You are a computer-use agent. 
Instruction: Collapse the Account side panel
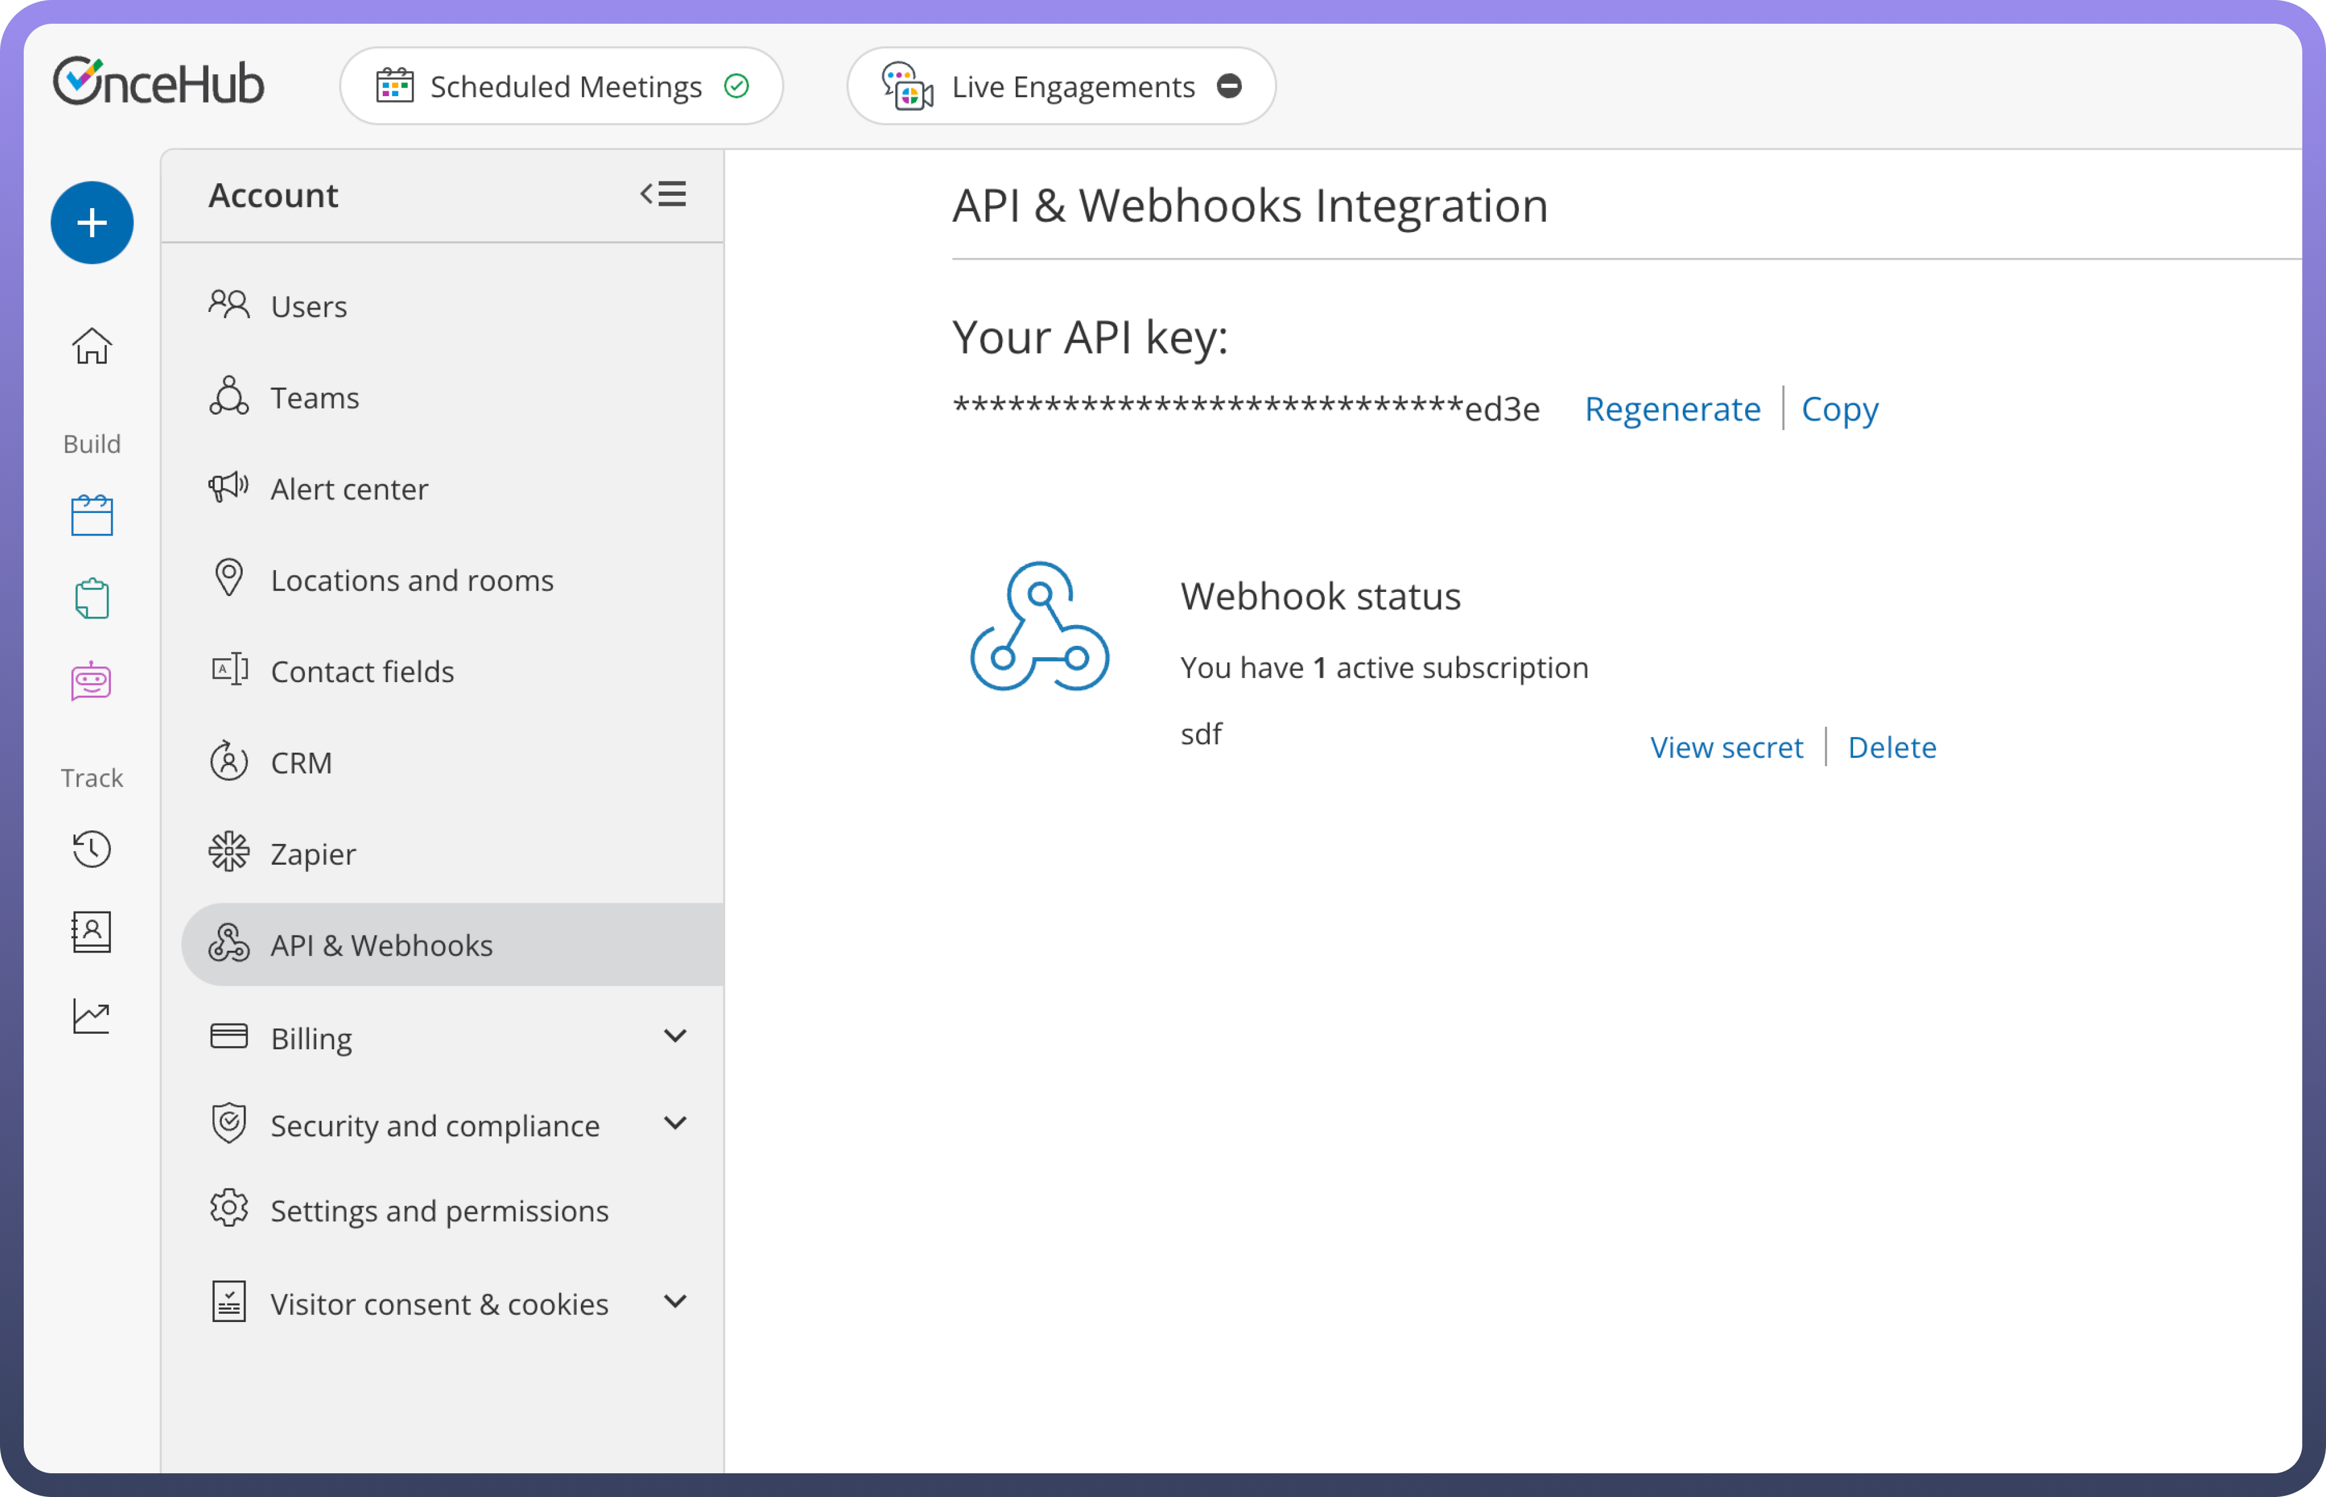663,195
